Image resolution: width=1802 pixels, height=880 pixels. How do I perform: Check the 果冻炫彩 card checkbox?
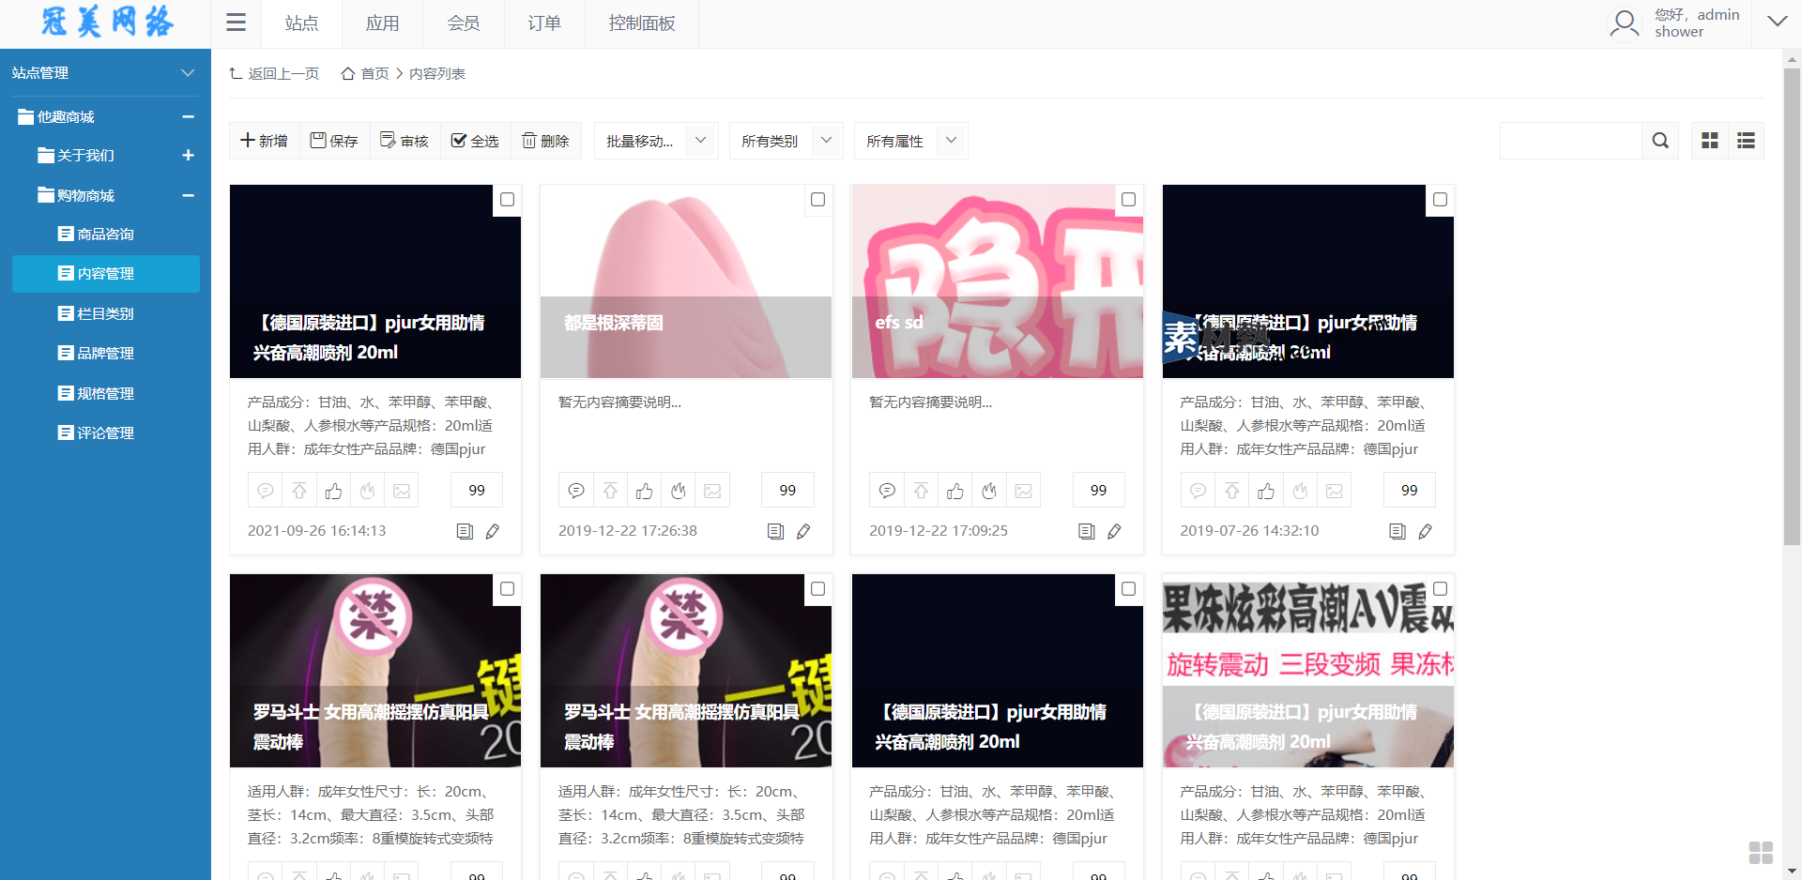click(x=1440, y=588)
